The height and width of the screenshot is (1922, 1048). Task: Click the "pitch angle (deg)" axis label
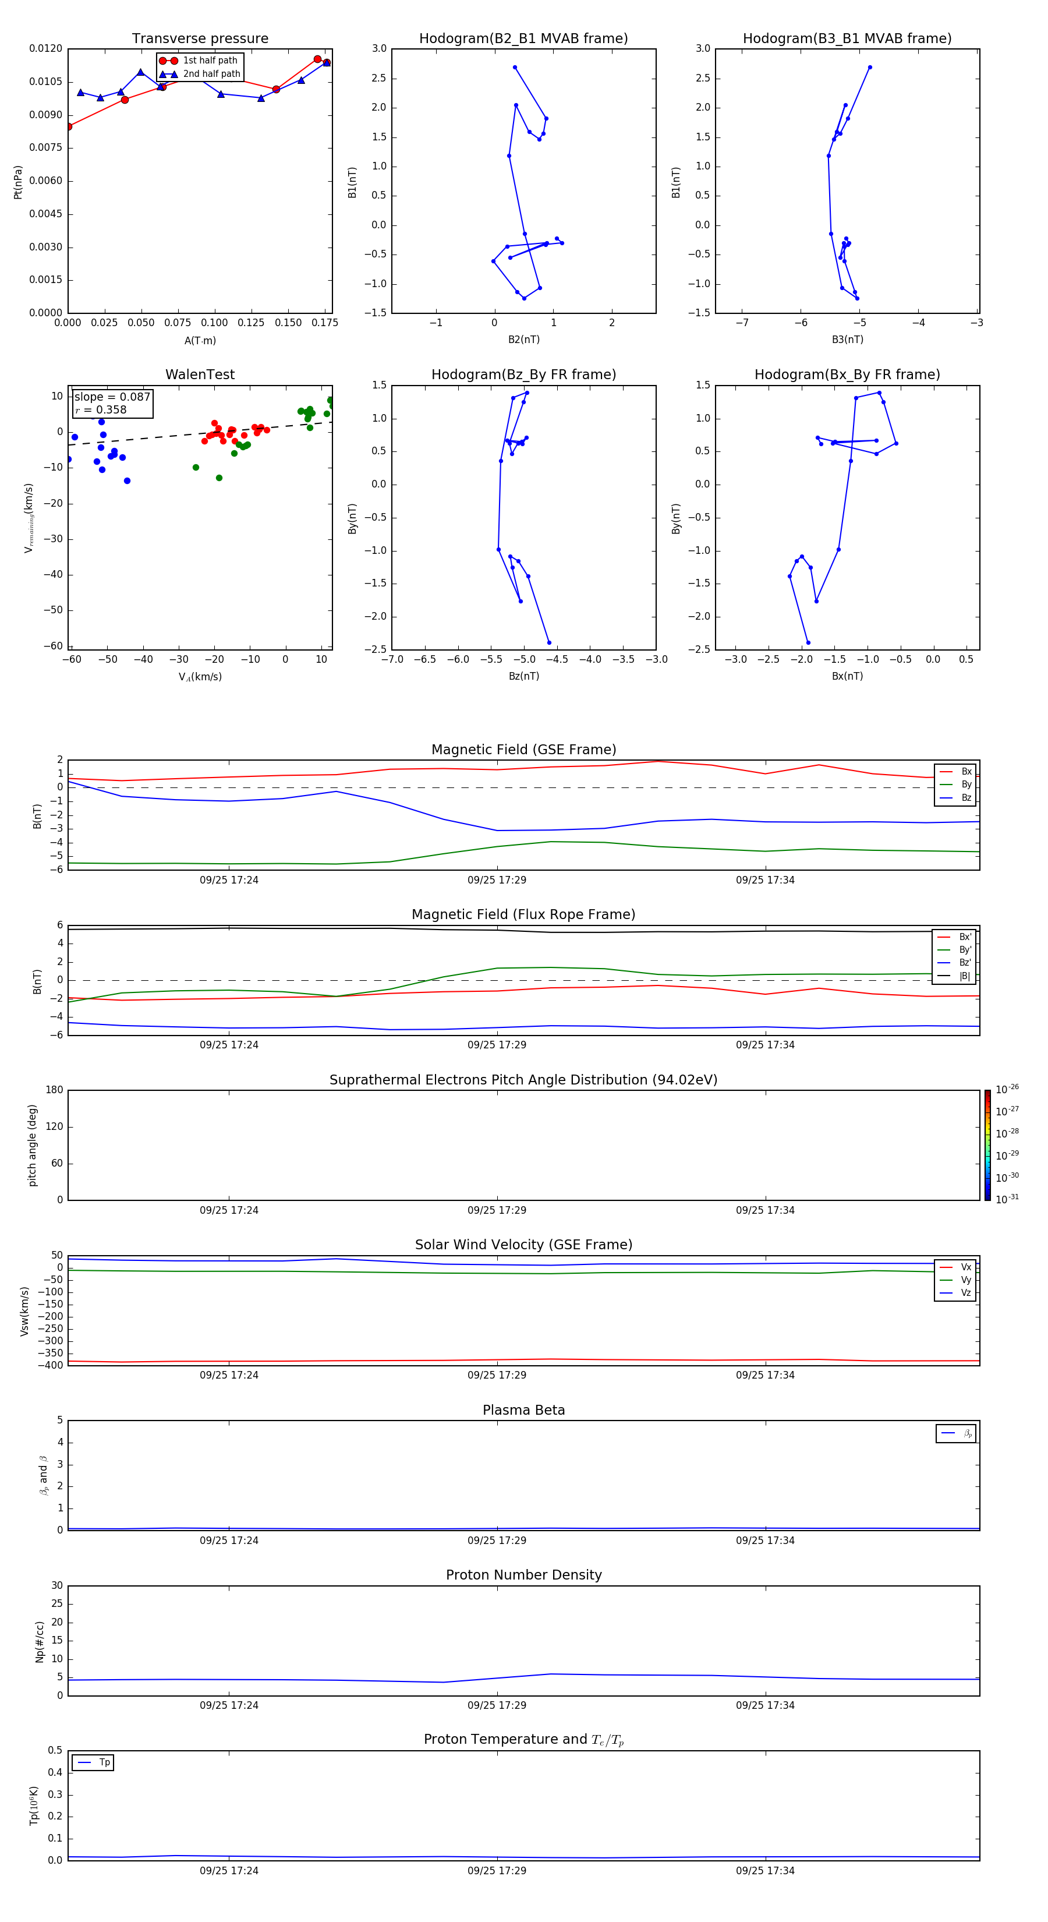pyautogui.click(x=32, y=1145)
